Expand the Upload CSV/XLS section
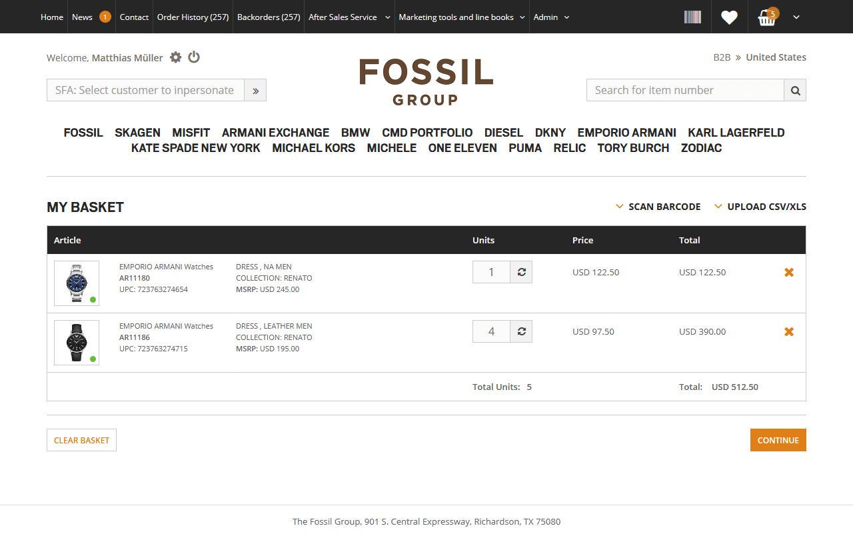Screen dimensions: 853x538 pyautogui.click(x=760, y=207)
